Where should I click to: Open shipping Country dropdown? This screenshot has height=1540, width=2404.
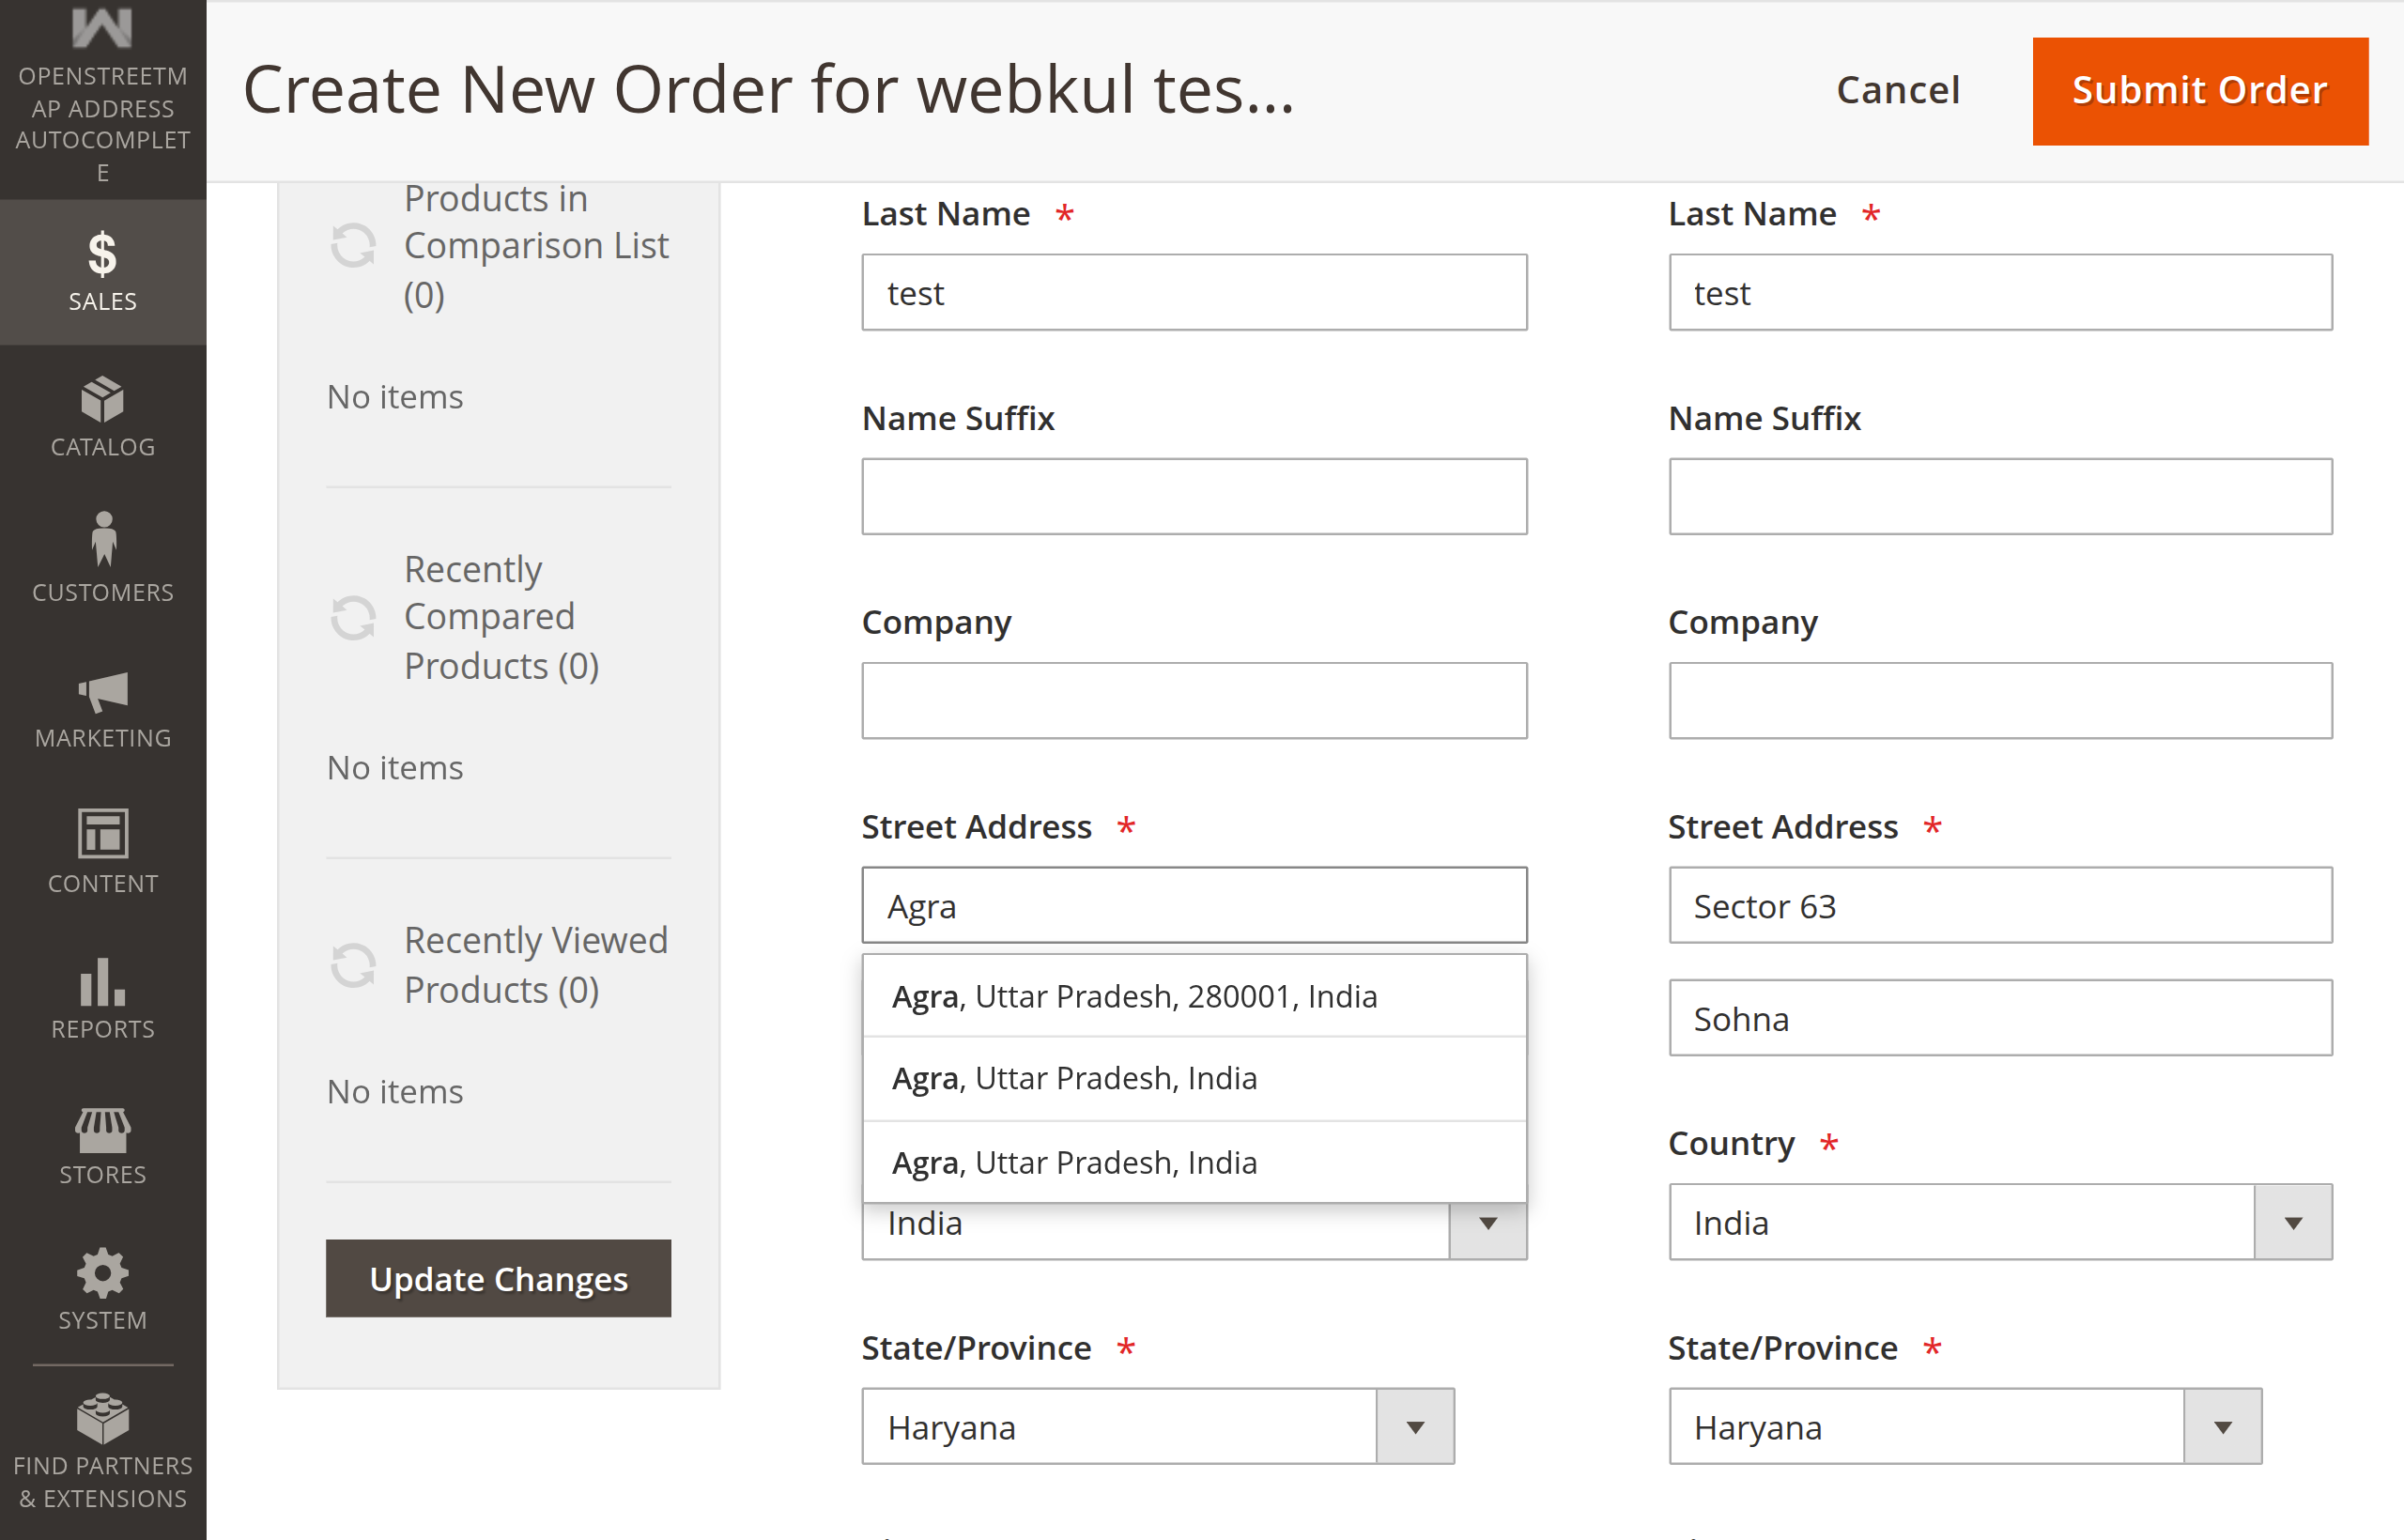tap(2000, 1222)
